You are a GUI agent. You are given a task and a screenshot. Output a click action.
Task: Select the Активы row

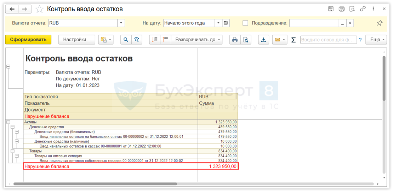pos(130,122)
